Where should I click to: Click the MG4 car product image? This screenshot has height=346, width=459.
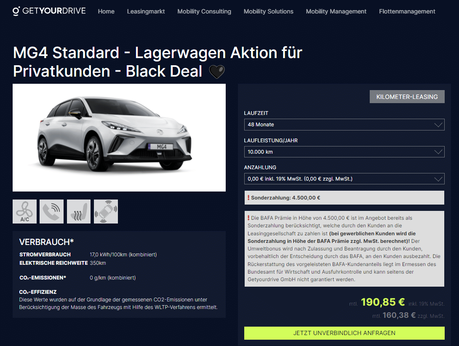119,138
